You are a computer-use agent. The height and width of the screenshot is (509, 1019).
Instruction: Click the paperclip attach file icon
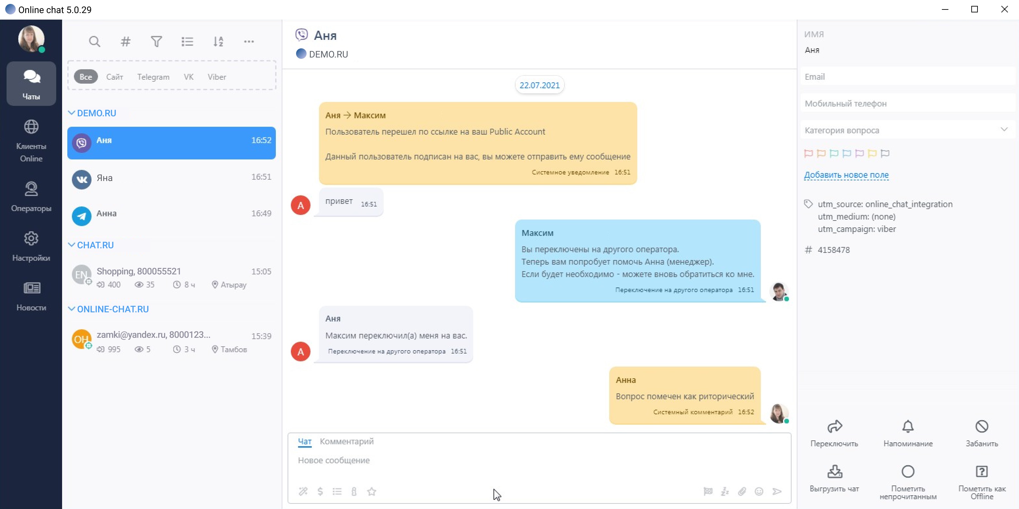tap(742, 491)
